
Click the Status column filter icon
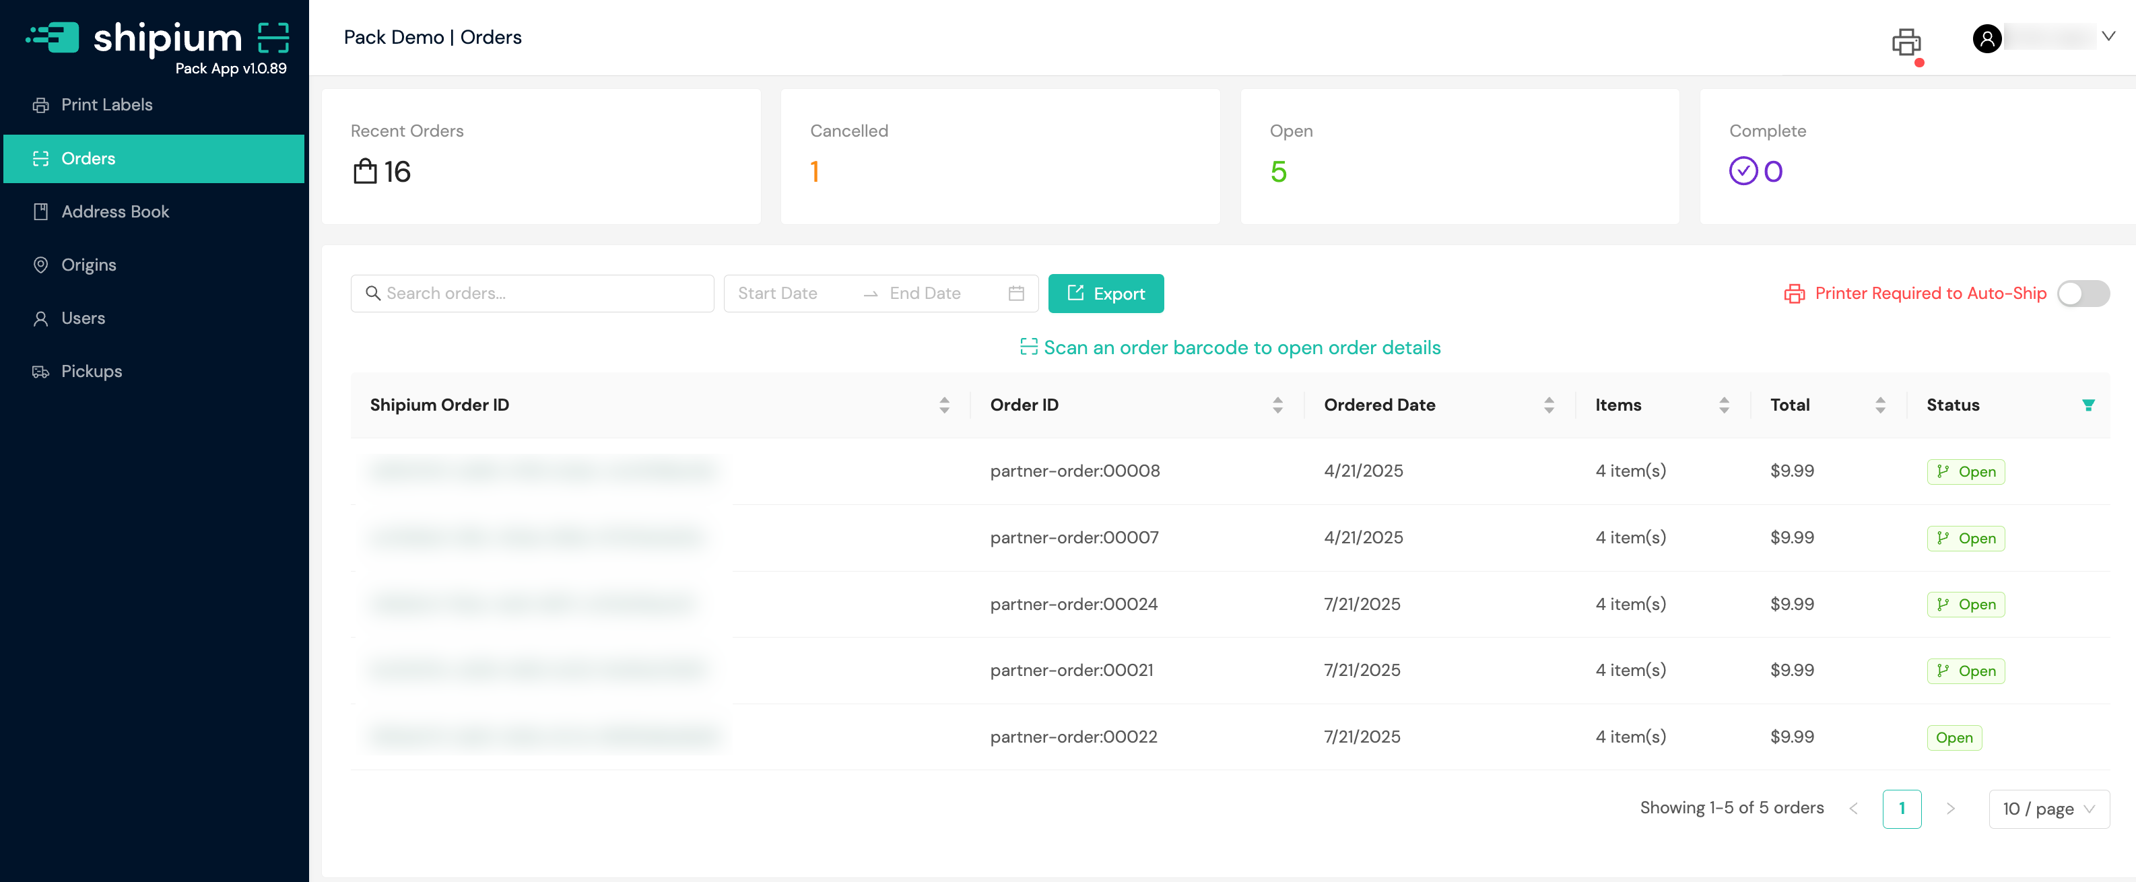tap(2088, 405)
